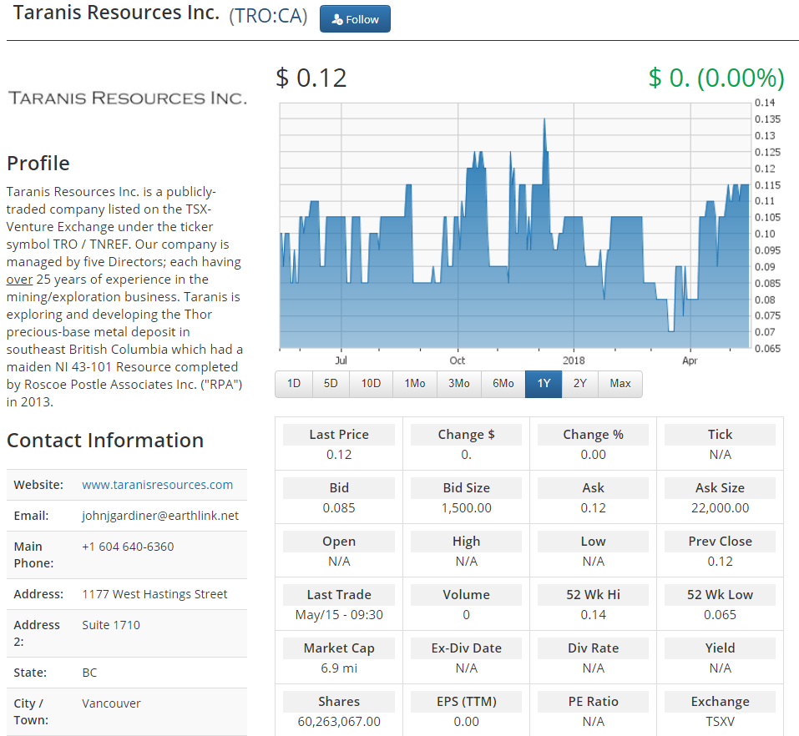
Task: Click the Shares value 60,263,067.00
Action: coord(339,722)
